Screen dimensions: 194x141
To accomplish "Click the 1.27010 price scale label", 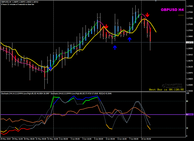I will coord(190,30).
